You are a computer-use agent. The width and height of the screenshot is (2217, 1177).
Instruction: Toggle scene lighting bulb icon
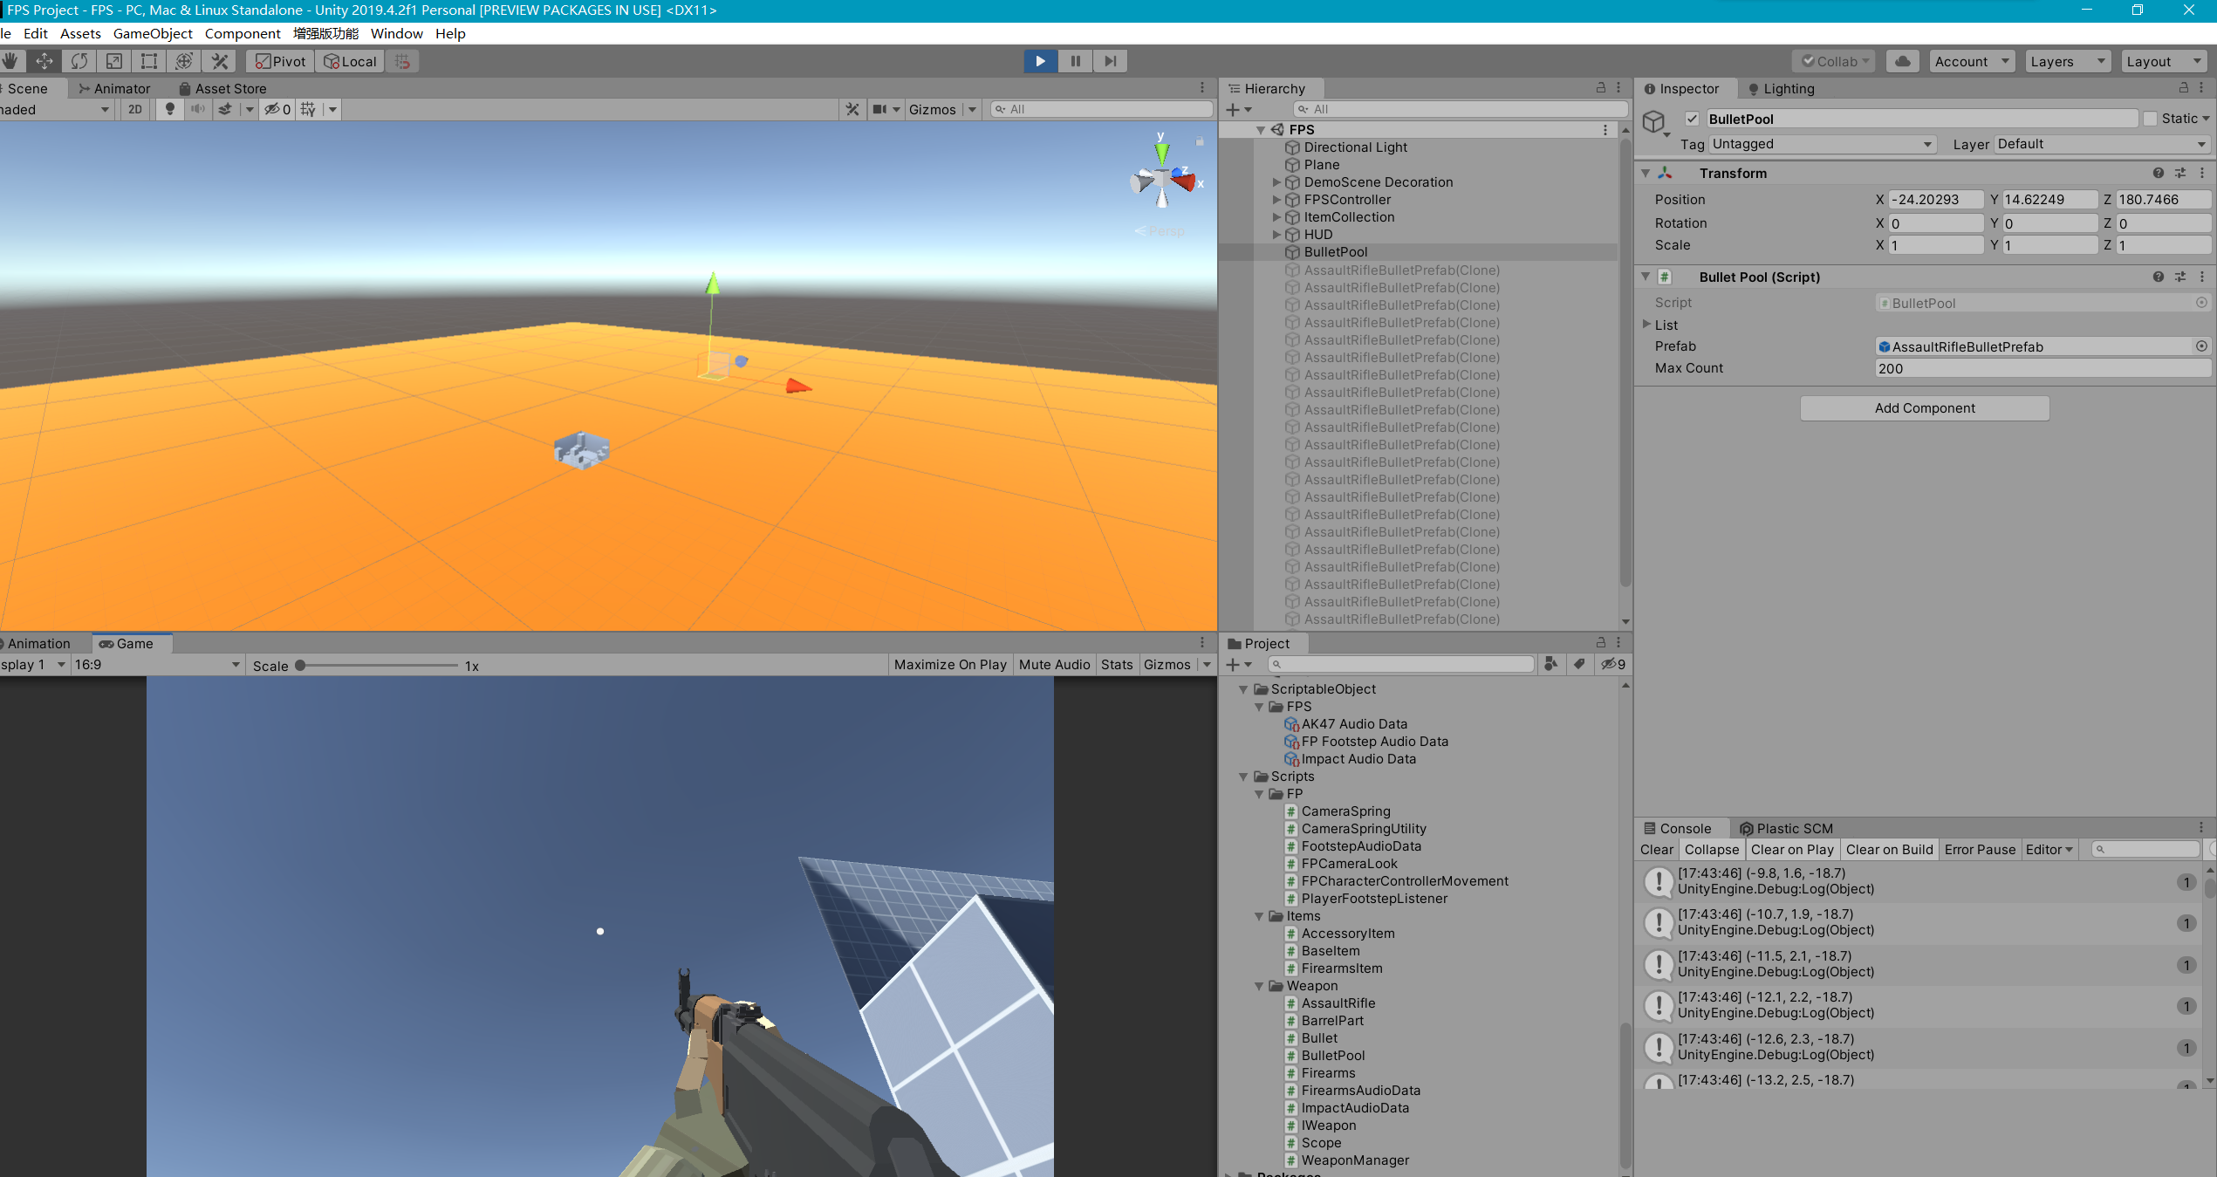coord(170,109)
